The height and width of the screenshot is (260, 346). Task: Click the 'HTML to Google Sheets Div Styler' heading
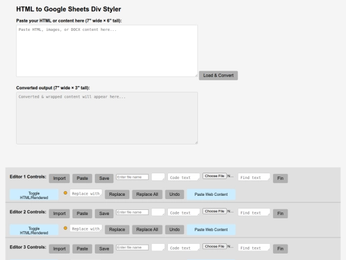pos(69,9)
